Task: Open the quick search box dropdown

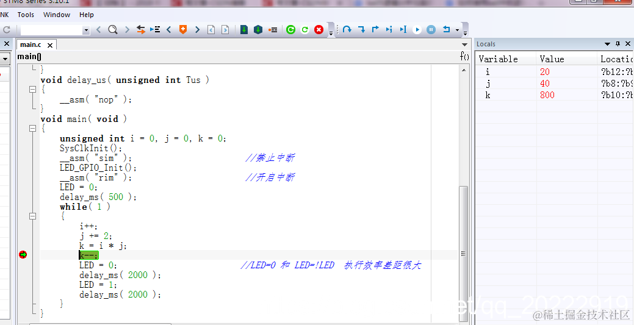Action: pyautogui.click(x=85, y=30)
